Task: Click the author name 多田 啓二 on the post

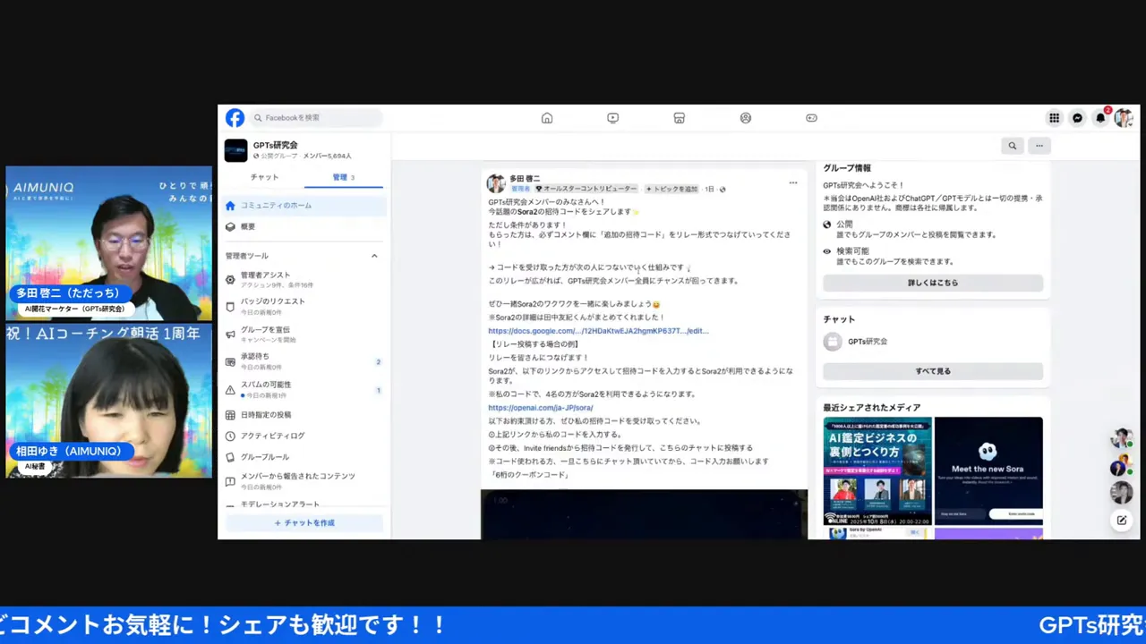Action: coord(525,179)
